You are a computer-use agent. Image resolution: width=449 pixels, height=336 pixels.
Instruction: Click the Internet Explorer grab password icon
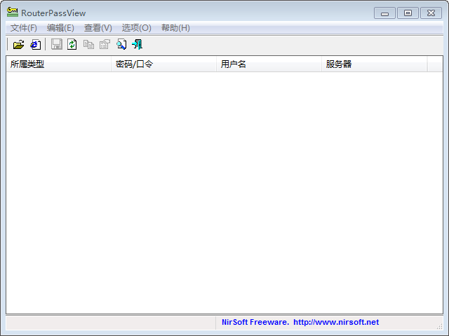coord(35,45)
